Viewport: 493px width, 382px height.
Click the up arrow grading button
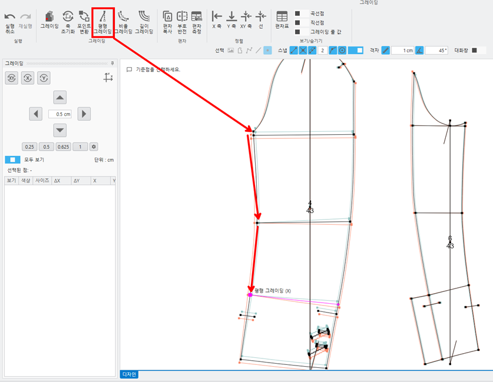coord(59,97)
